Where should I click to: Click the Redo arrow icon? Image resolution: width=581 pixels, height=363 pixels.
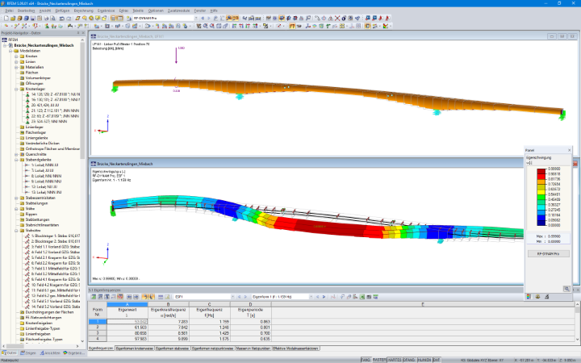pos(69,18)
